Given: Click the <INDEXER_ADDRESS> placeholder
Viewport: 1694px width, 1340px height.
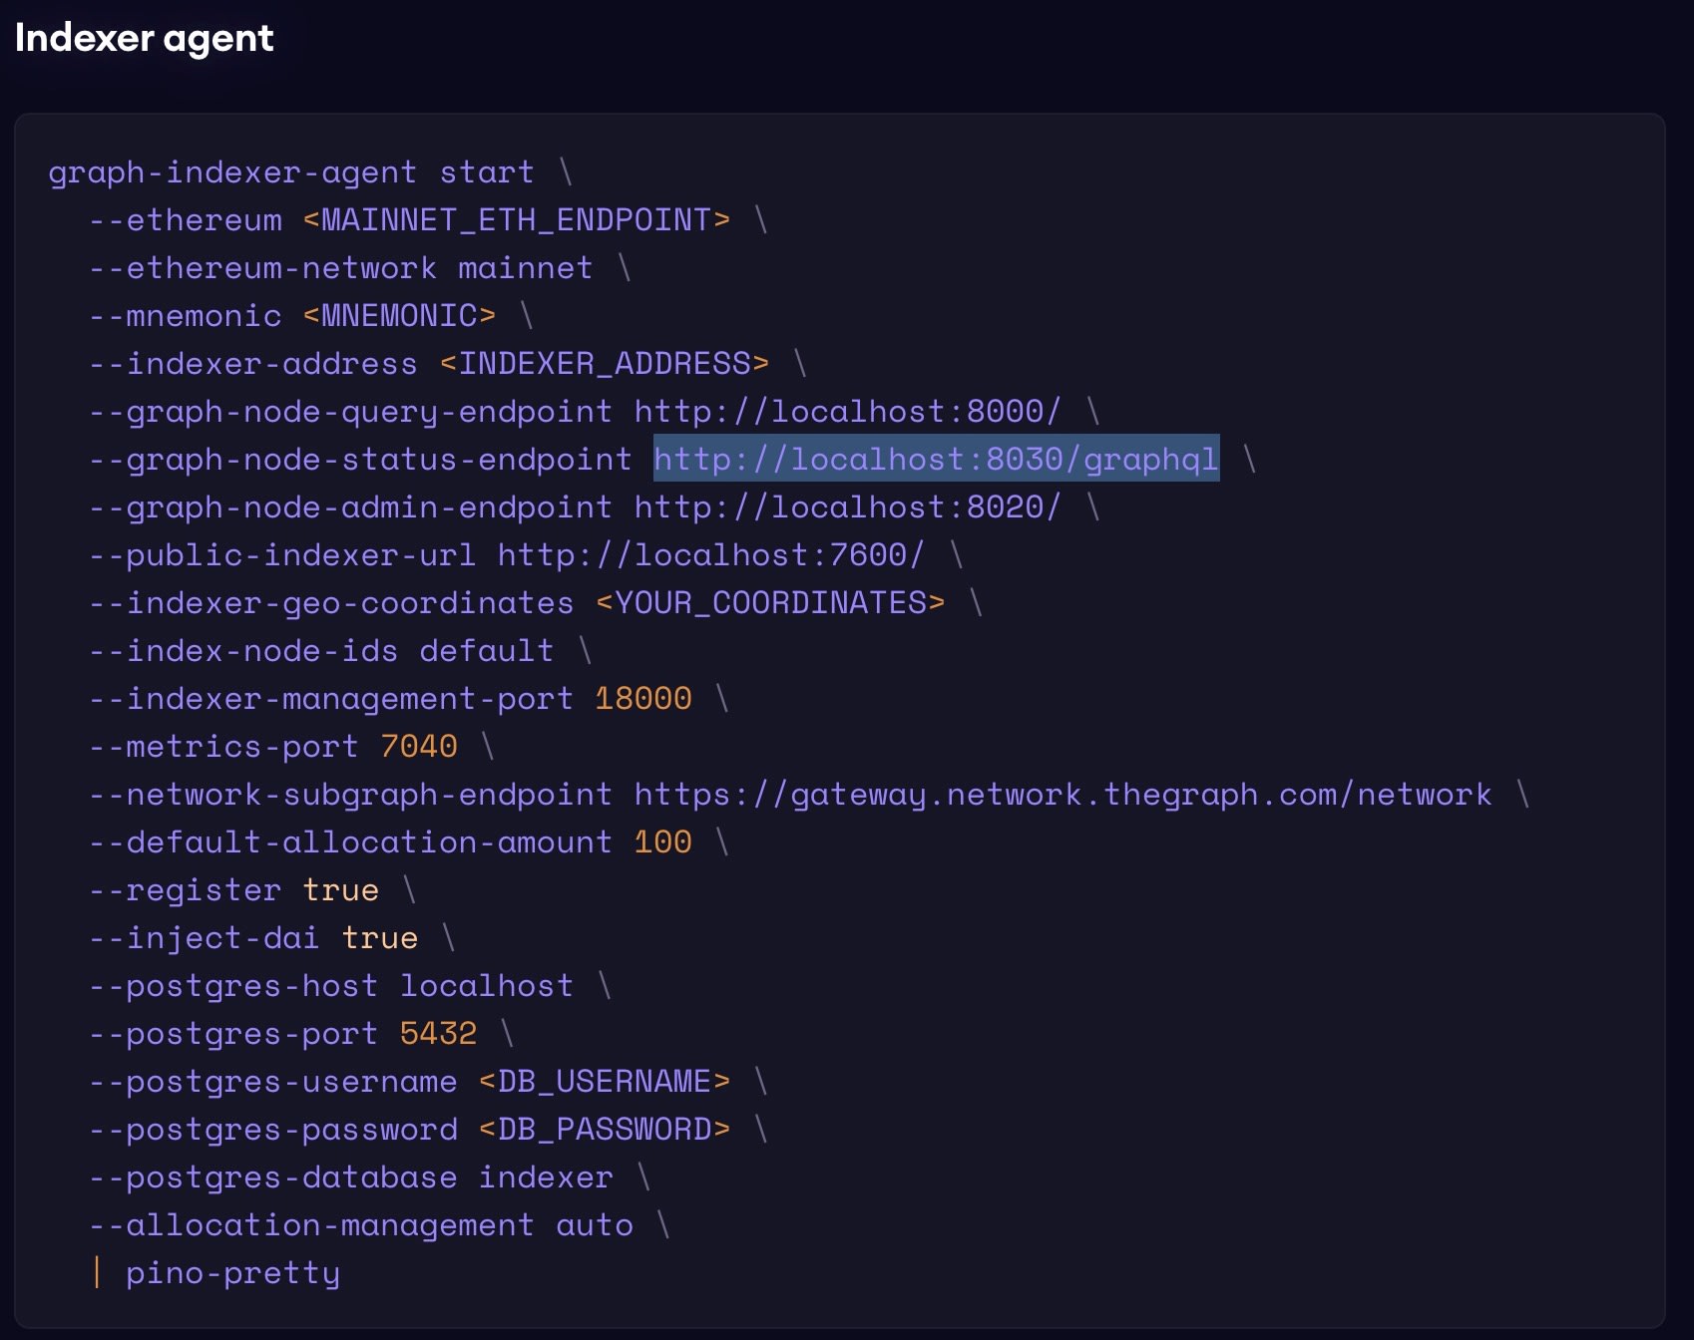Looking at the screenshot, I should tap(605, 363).
